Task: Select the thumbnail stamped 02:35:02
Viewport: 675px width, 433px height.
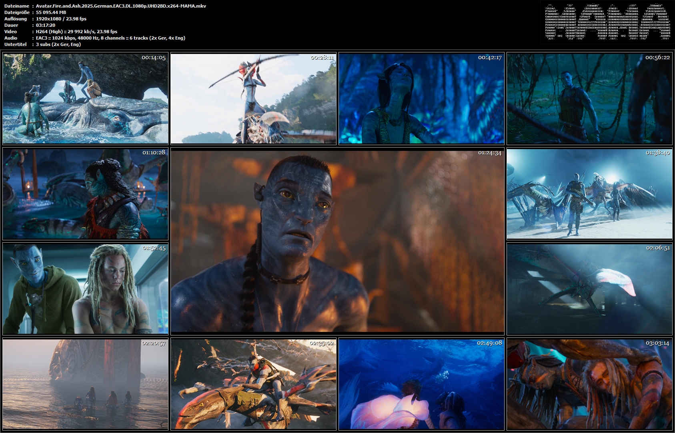Action: pyautogui.click(x=253, y=384)
